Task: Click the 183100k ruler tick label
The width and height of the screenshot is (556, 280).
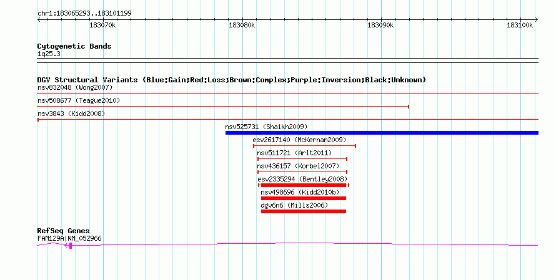Action: click(520, 25)
